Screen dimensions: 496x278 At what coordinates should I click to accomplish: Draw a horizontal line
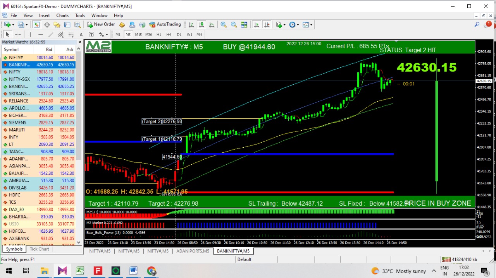[x=40, y=34]
